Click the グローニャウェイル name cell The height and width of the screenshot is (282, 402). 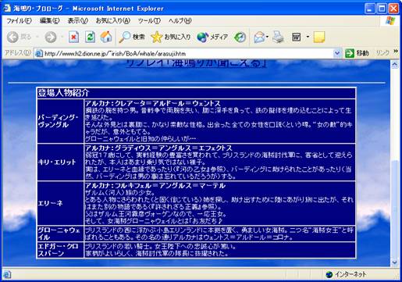click(60, 234)
